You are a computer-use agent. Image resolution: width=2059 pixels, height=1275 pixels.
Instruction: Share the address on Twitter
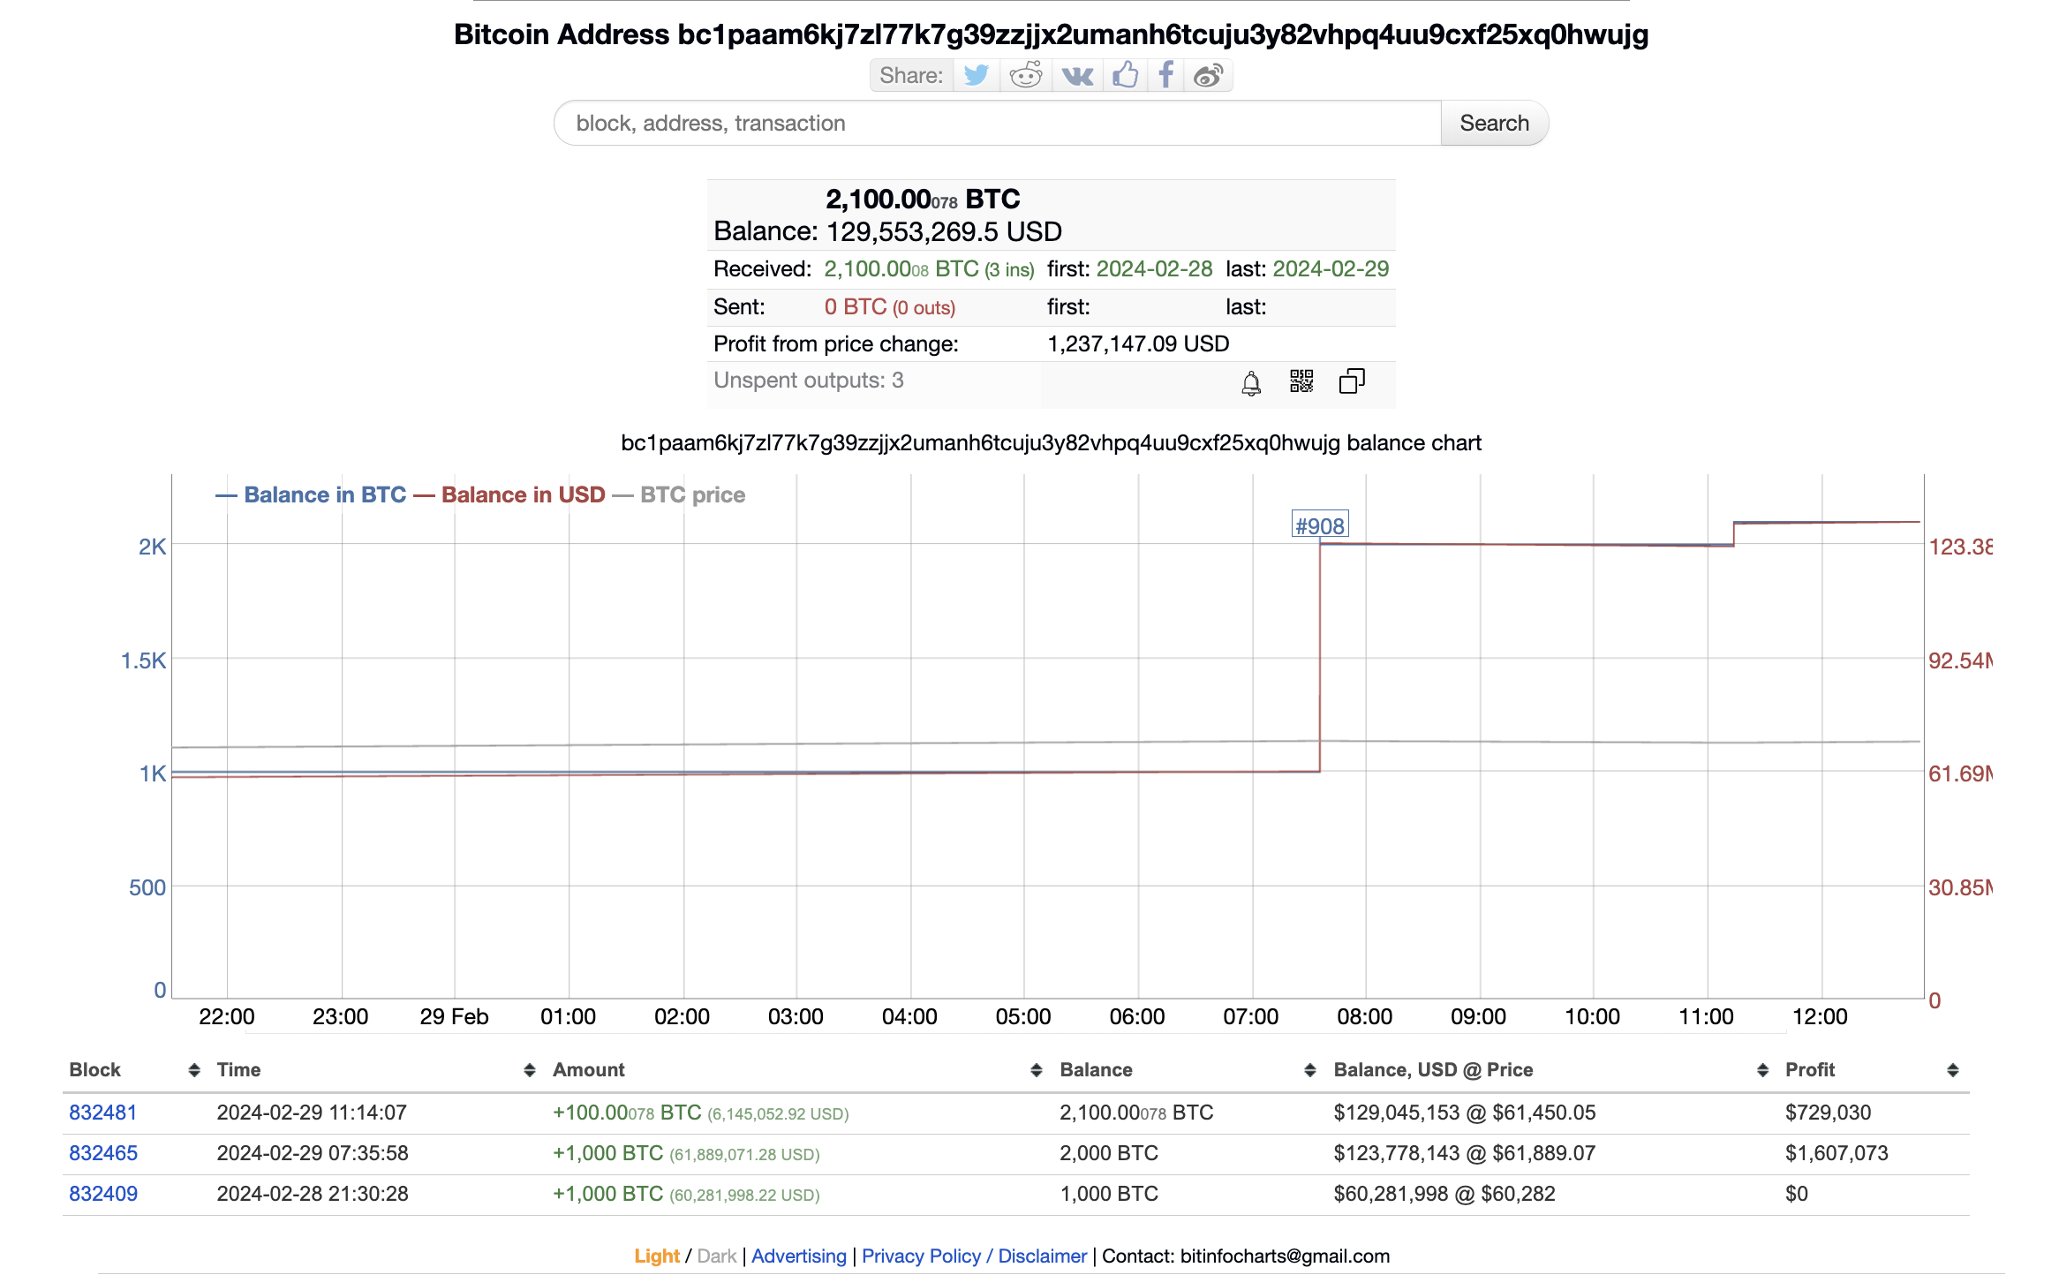(x=977, y=76)
